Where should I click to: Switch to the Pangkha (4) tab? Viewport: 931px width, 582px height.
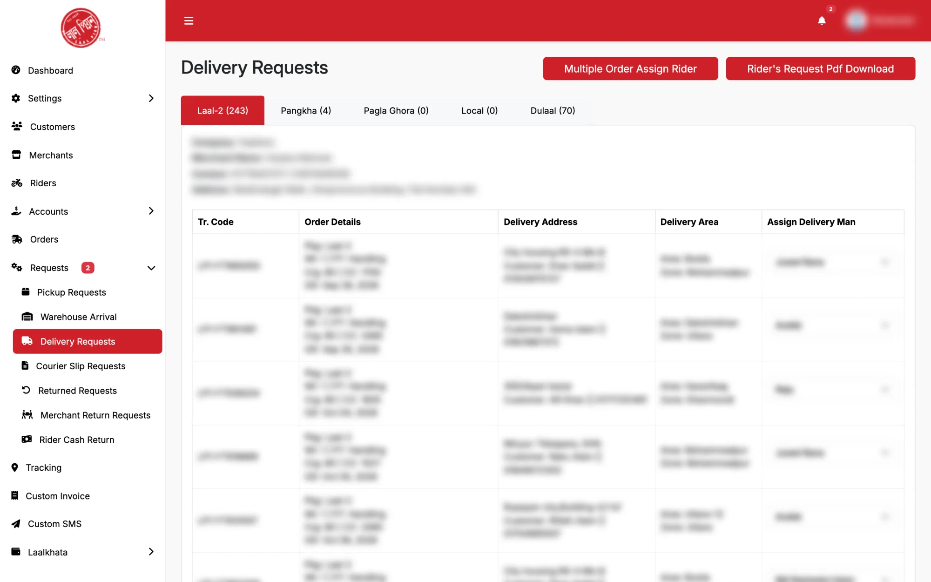pos(306,110)
